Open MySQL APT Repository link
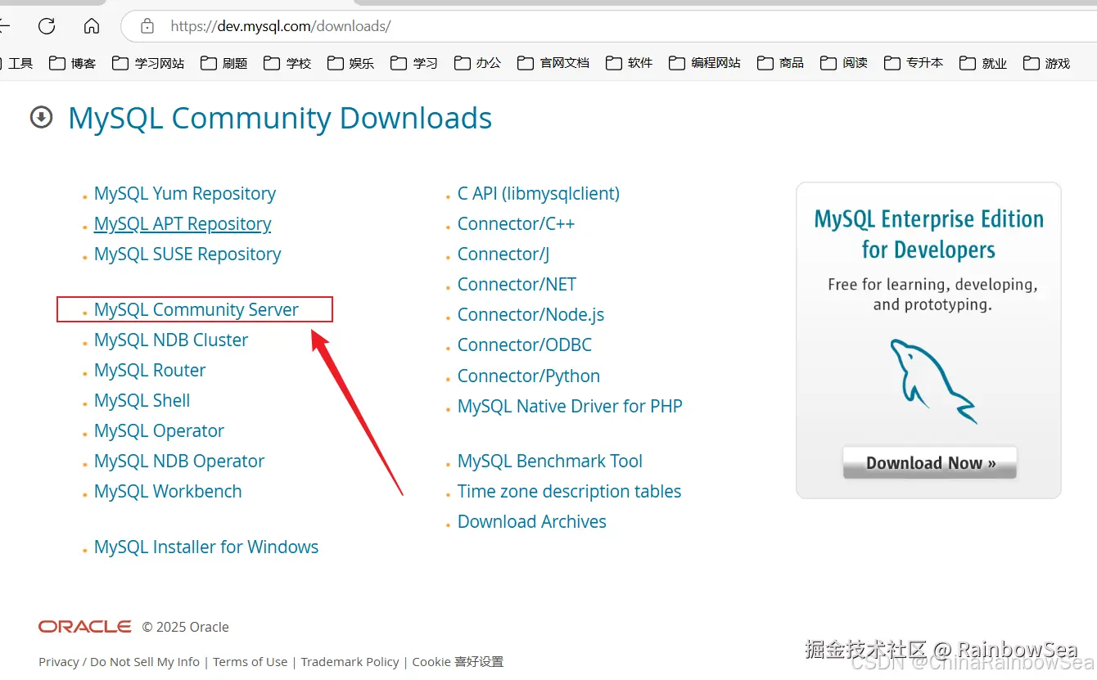Screen dimensions: 1097x680 tap(183, 224)
